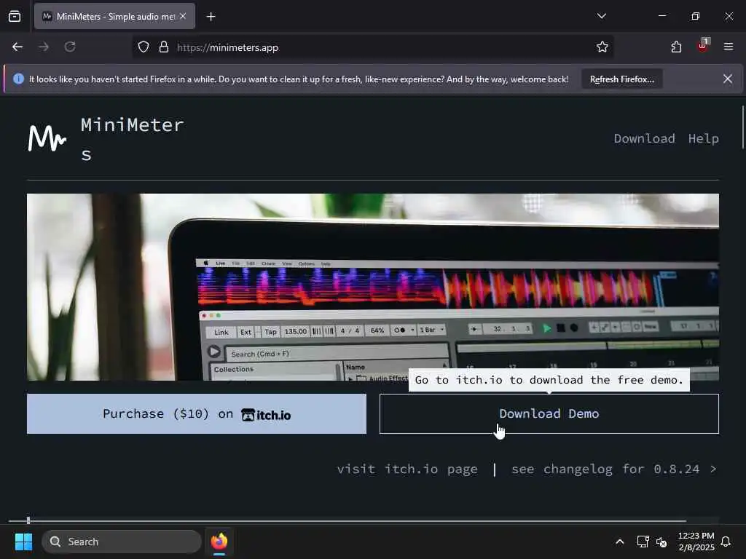
Task: Go forward with the forward arrow
Action: pos(44,47)
